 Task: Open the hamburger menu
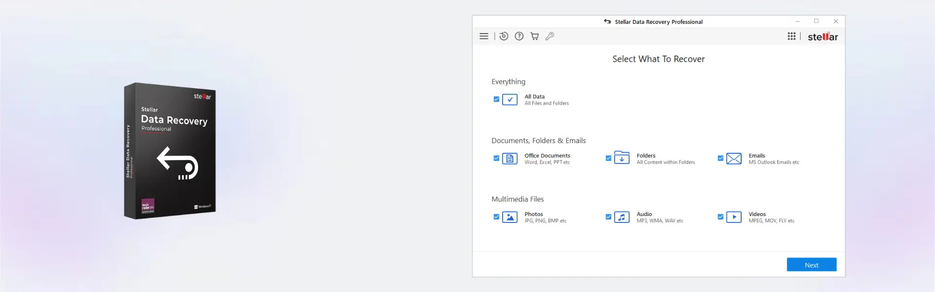click(484, 36)
